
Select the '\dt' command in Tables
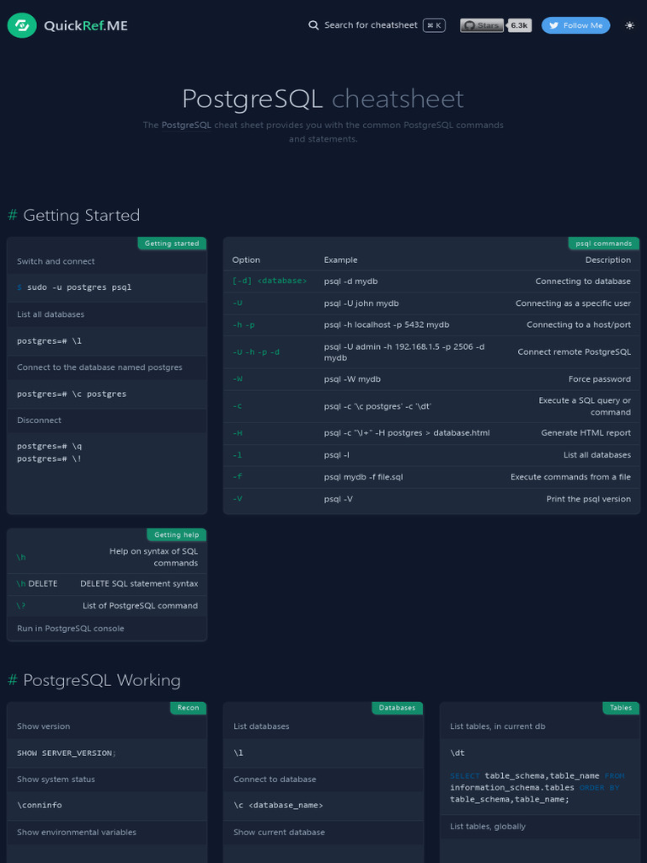click(457, 753)
